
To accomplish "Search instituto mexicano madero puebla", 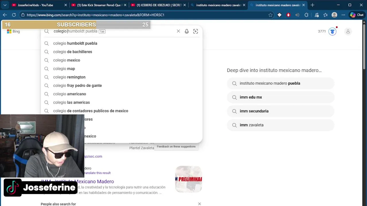I will point(281,83).
